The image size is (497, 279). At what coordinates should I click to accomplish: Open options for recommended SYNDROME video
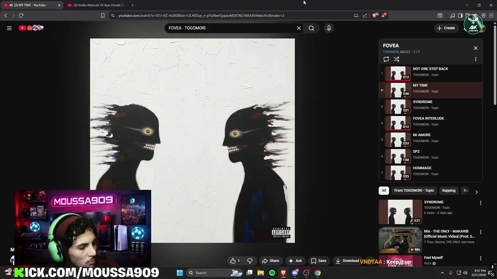point(480,203)
